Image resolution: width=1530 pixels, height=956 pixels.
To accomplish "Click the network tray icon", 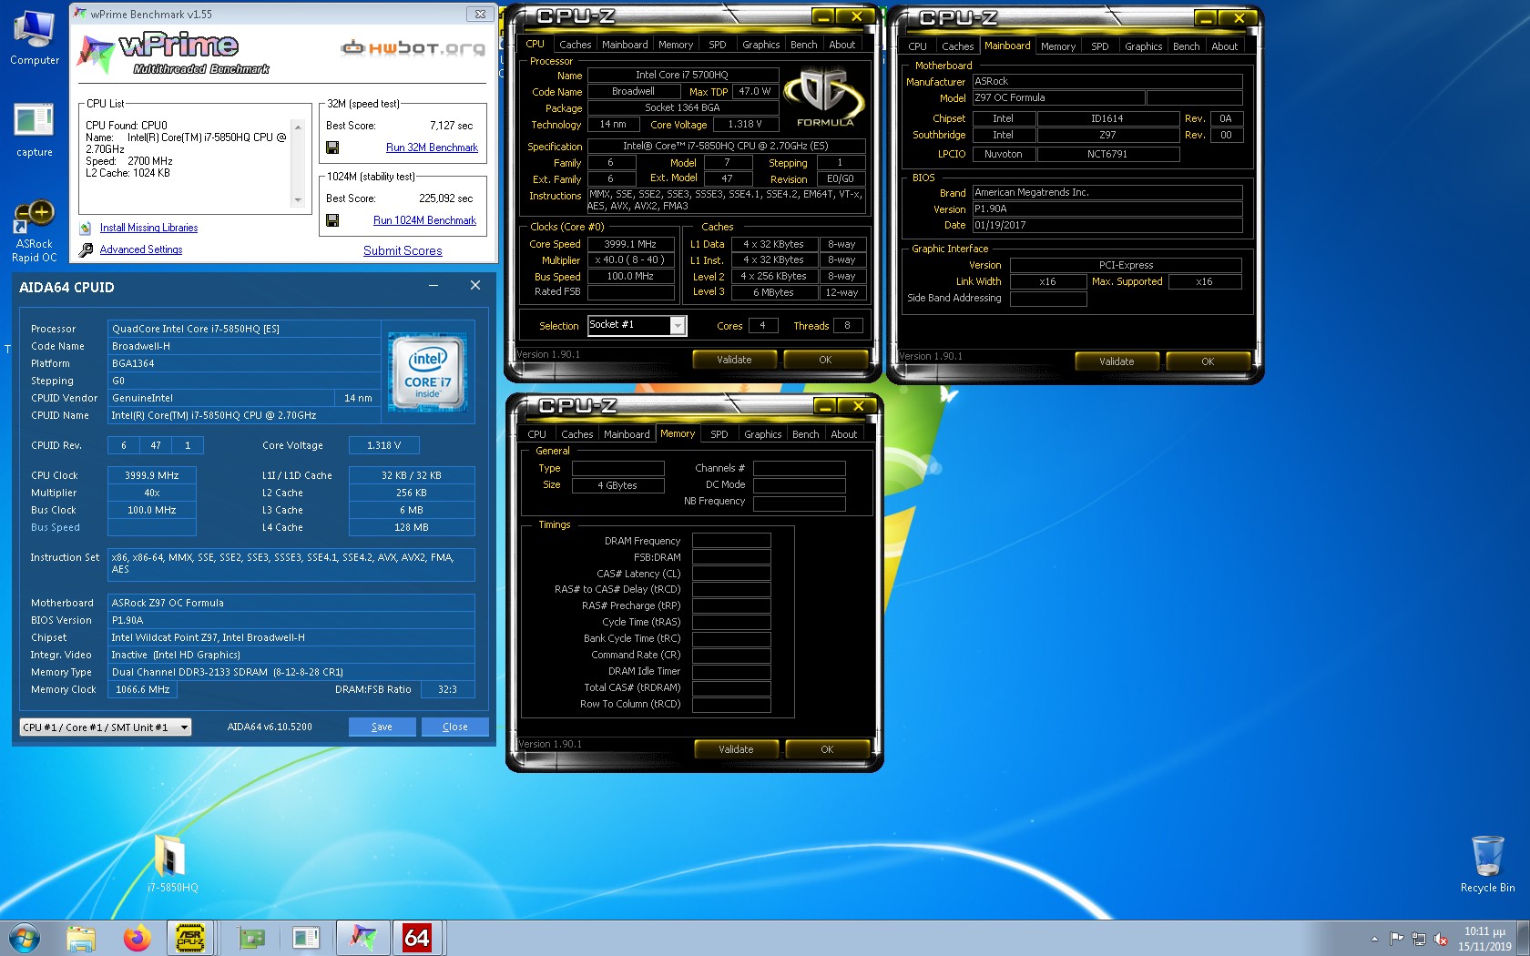I will coord(1419,939).
